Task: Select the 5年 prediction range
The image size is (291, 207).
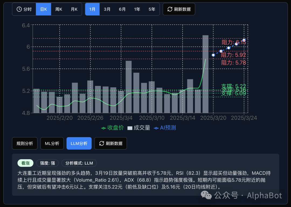Action: (x=152, y=9)
